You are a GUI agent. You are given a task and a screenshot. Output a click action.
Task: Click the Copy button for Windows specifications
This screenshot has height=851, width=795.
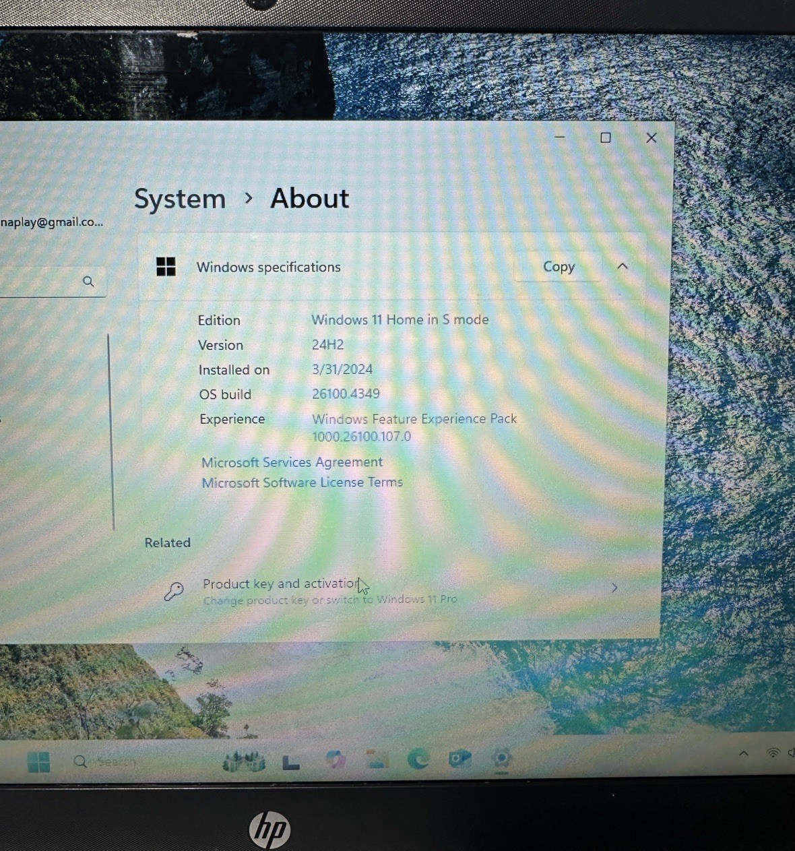[x=559, y=267]
